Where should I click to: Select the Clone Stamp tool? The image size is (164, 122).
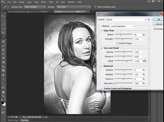click(3, 50)
